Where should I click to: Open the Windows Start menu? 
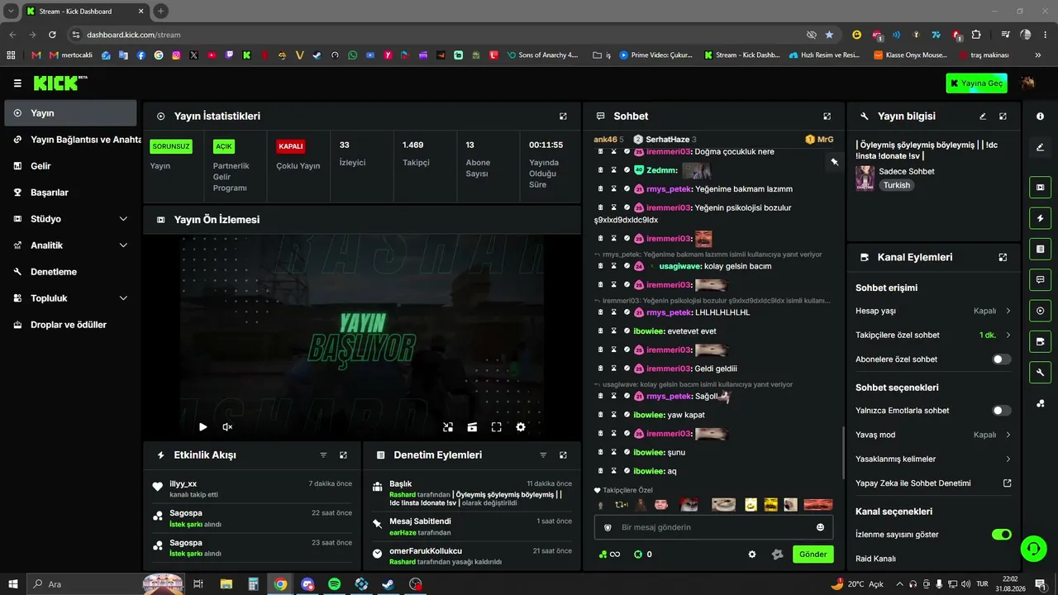pos(13,584)
